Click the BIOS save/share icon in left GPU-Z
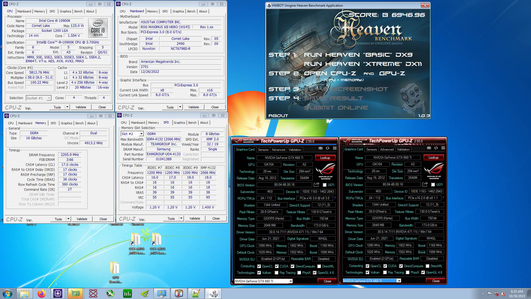The height and width of the screenshot is (299, 531). click(316, 185)
